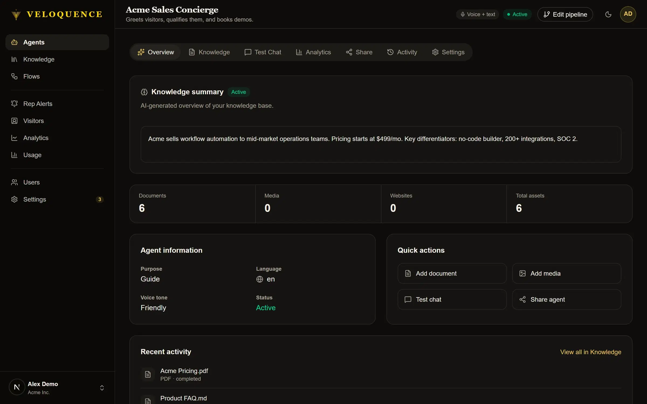
Task: Open Knowledge library in the sidebar
Action: 57,59
